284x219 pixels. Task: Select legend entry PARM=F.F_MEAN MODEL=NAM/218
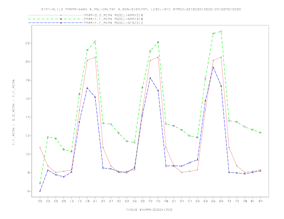tap(113, 19)
